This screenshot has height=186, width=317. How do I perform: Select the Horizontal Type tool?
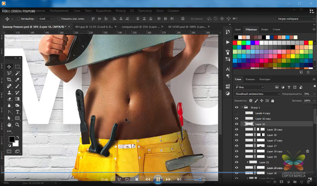click(17, 112)
